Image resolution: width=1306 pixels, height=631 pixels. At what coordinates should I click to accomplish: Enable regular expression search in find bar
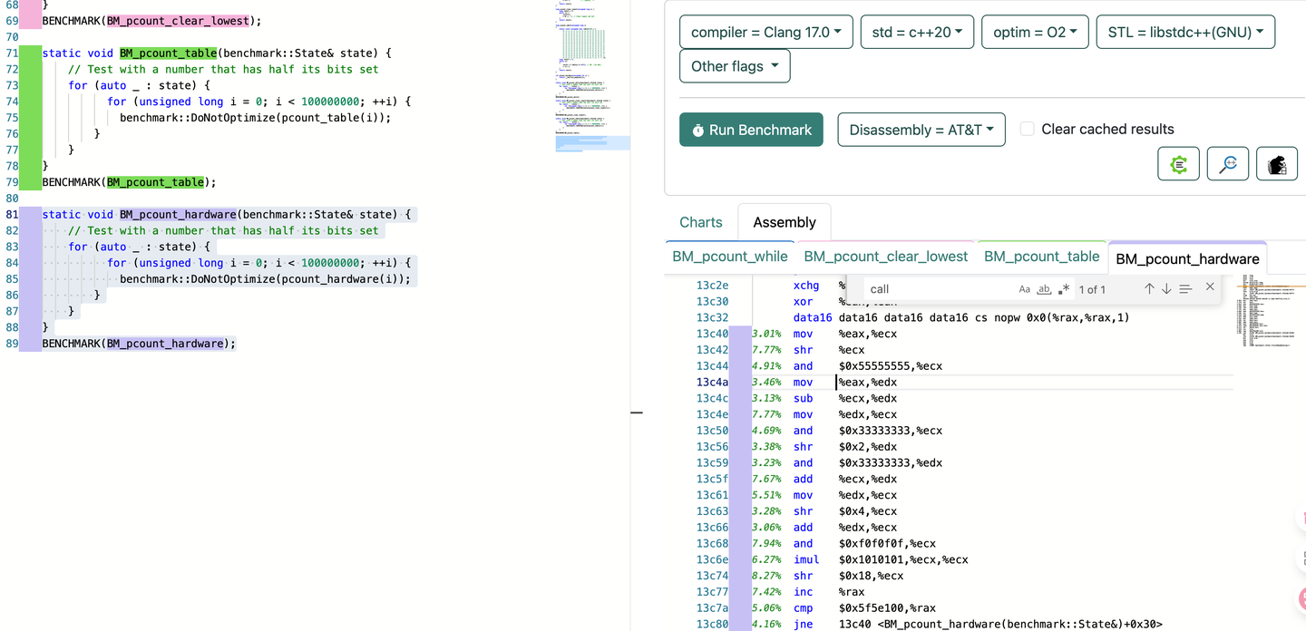(x=1064, y=289)
